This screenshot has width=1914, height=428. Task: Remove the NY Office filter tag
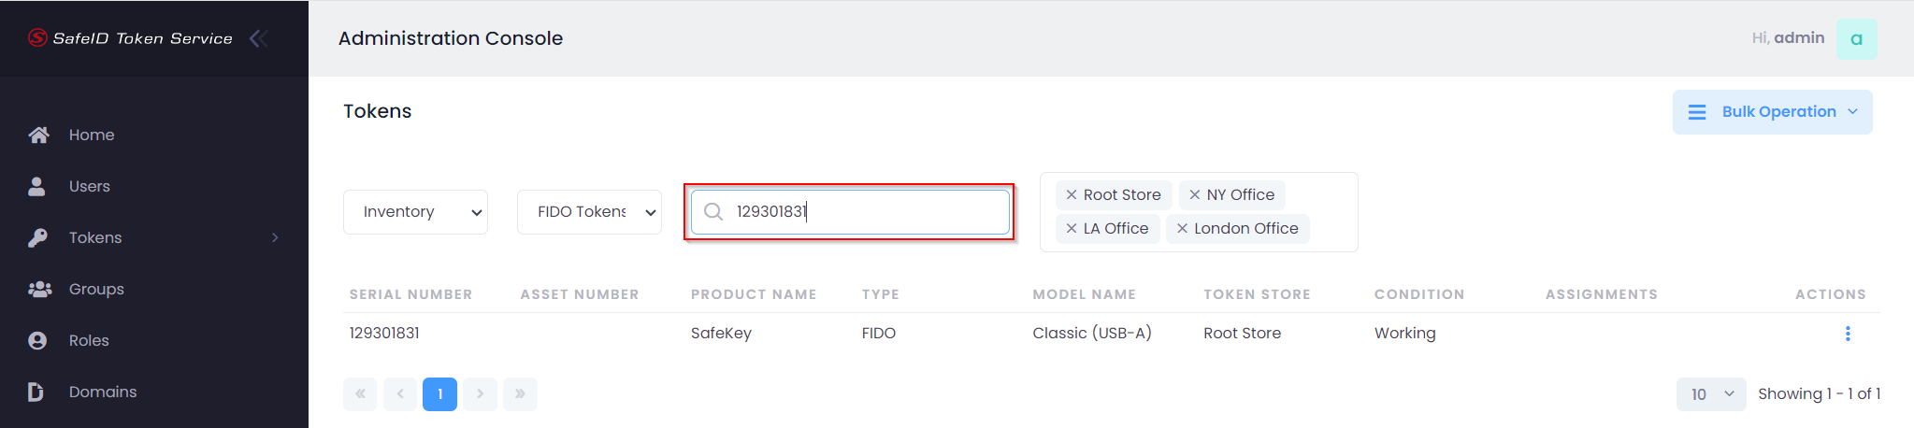click(1194, 195)
